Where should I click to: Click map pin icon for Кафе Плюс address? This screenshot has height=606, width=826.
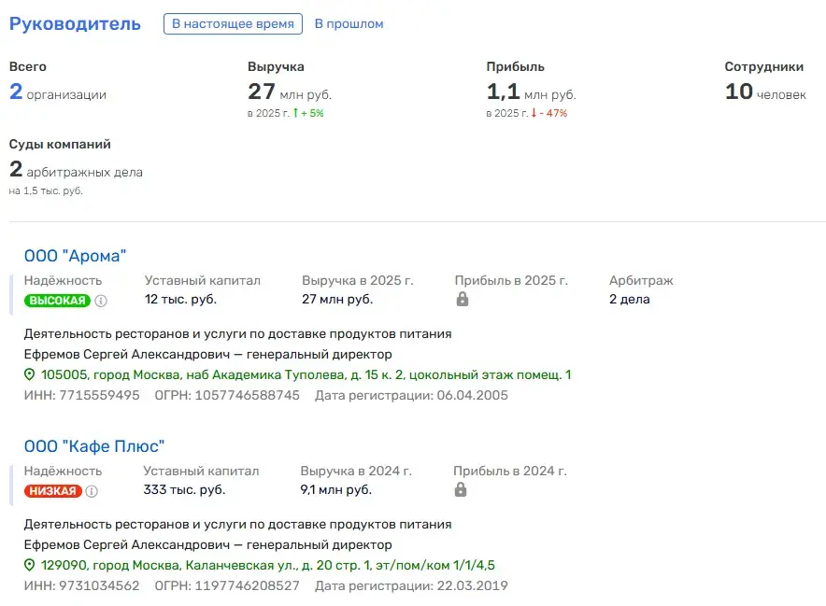coord(30,565)
